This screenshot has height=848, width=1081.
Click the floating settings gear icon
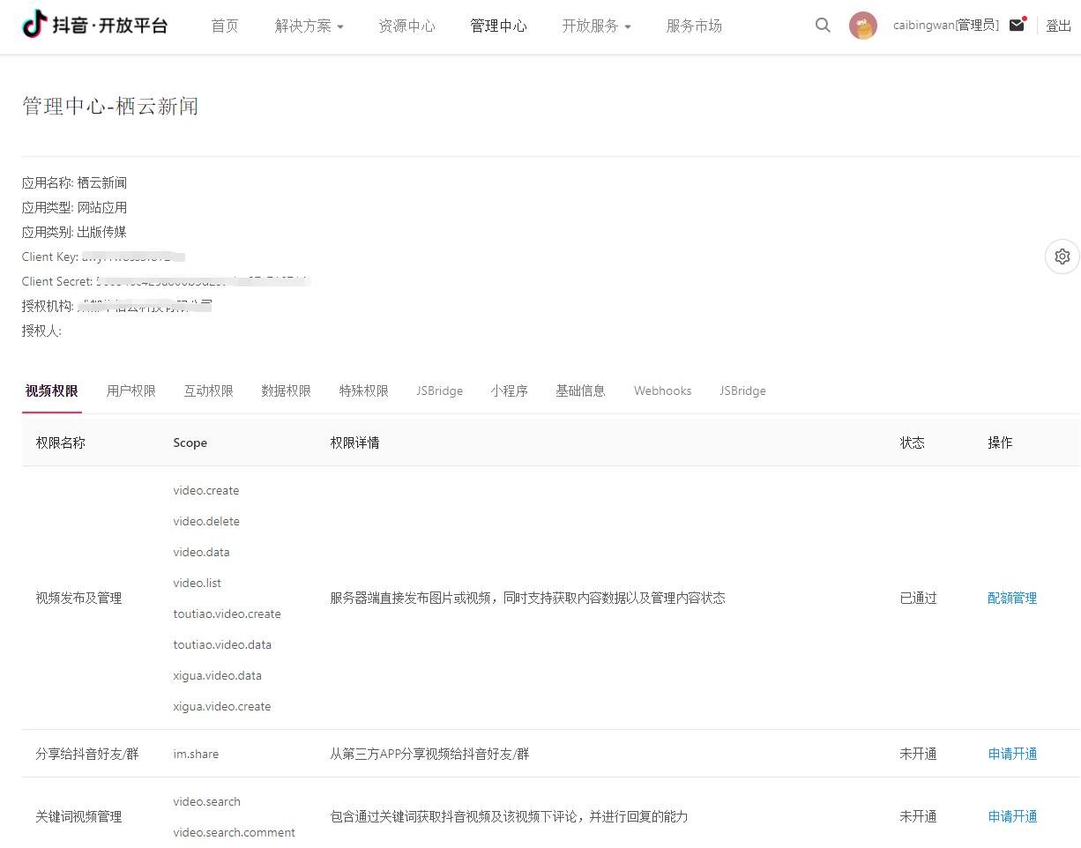point(1062,257)
